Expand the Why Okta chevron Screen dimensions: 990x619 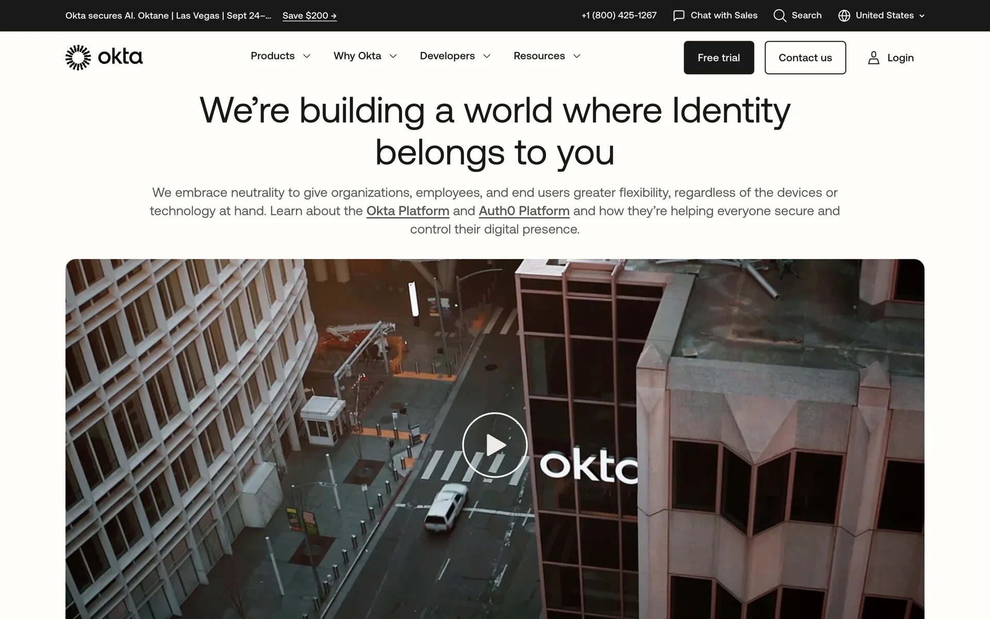pyautogui.click(x=393, y=56)
